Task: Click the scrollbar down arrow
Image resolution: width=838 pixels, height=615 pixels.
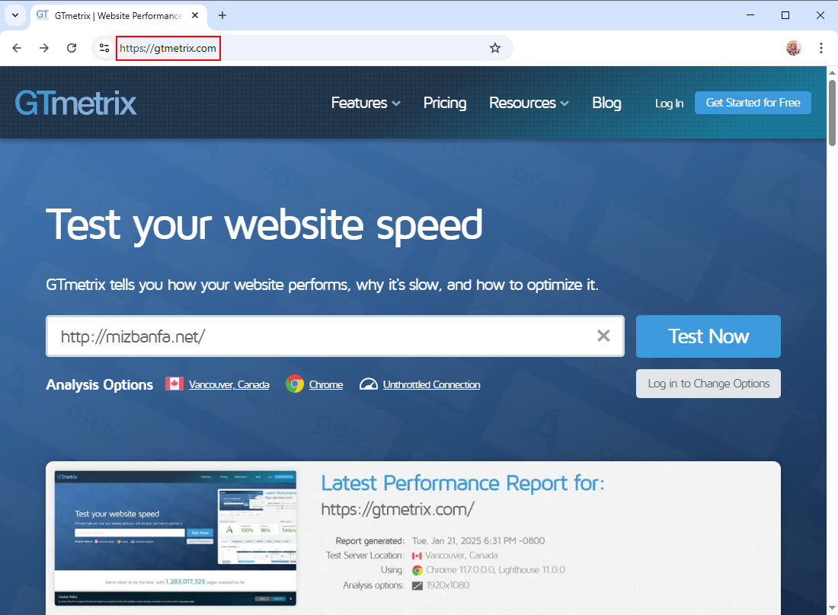Action: click(832, 608)
